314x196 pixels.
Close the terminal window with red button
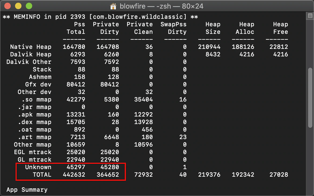point(8,6)
